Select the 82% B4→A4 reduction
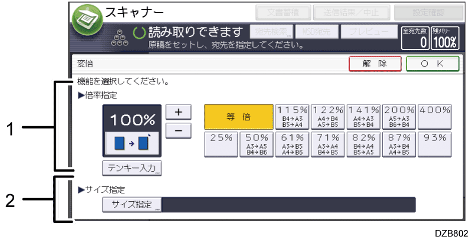This screenshot has height=240, width=468. [363, 144]
